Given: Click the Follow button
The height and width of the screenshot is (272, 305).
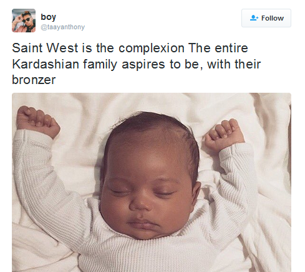Looking at the screenshot, I should (266, 18).
